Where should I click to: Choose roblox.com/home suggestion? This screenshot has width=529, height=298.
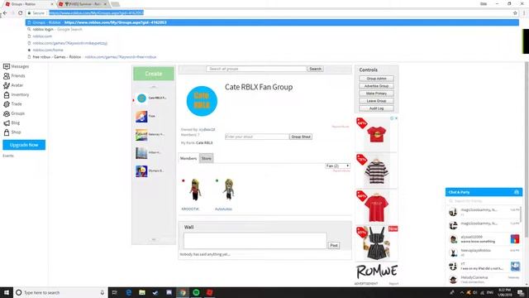(272, 50)
